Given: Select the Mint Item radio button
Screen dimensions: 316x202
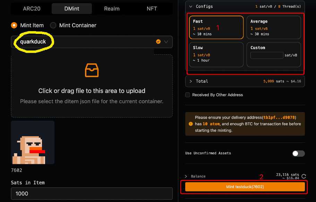Looking at the screenshot, I should 14,25.
